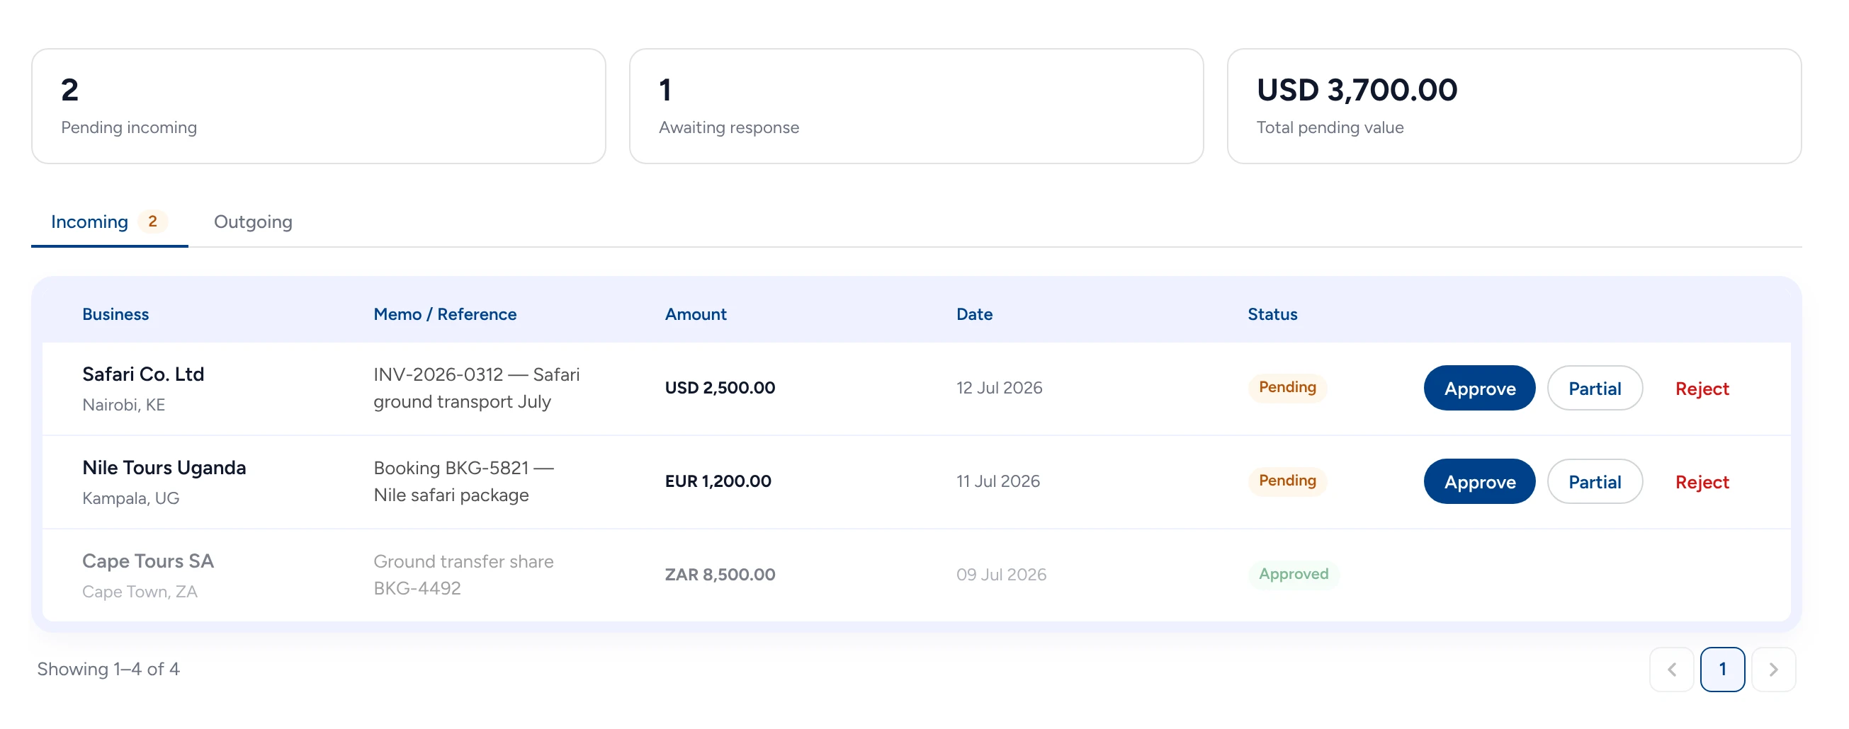Image resolution: width=1849 pixels, height=729 pixels.
Task: Click the 09 Jul 2026 date
Action: pos(1001,574)
